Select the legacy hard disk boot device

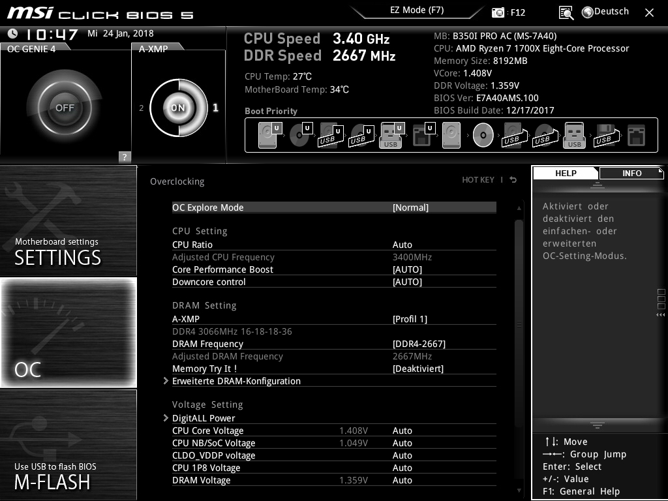point(451,135)
